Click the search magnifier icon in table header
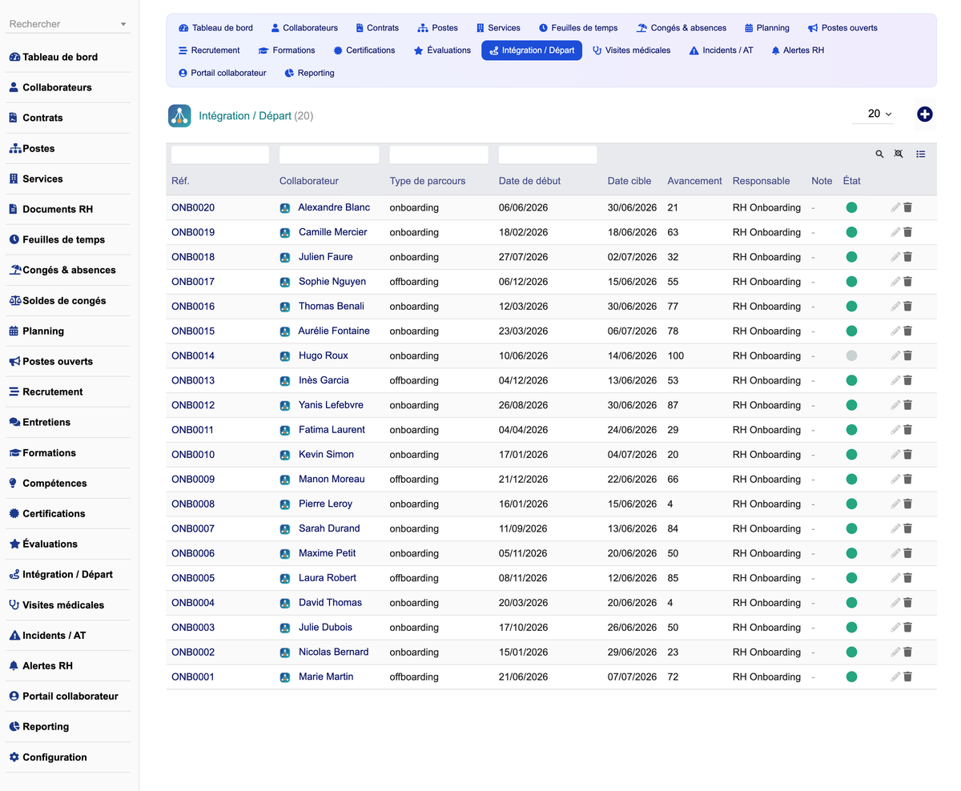Viewport: 961px width, 791px height. click(x=879, y=154)
